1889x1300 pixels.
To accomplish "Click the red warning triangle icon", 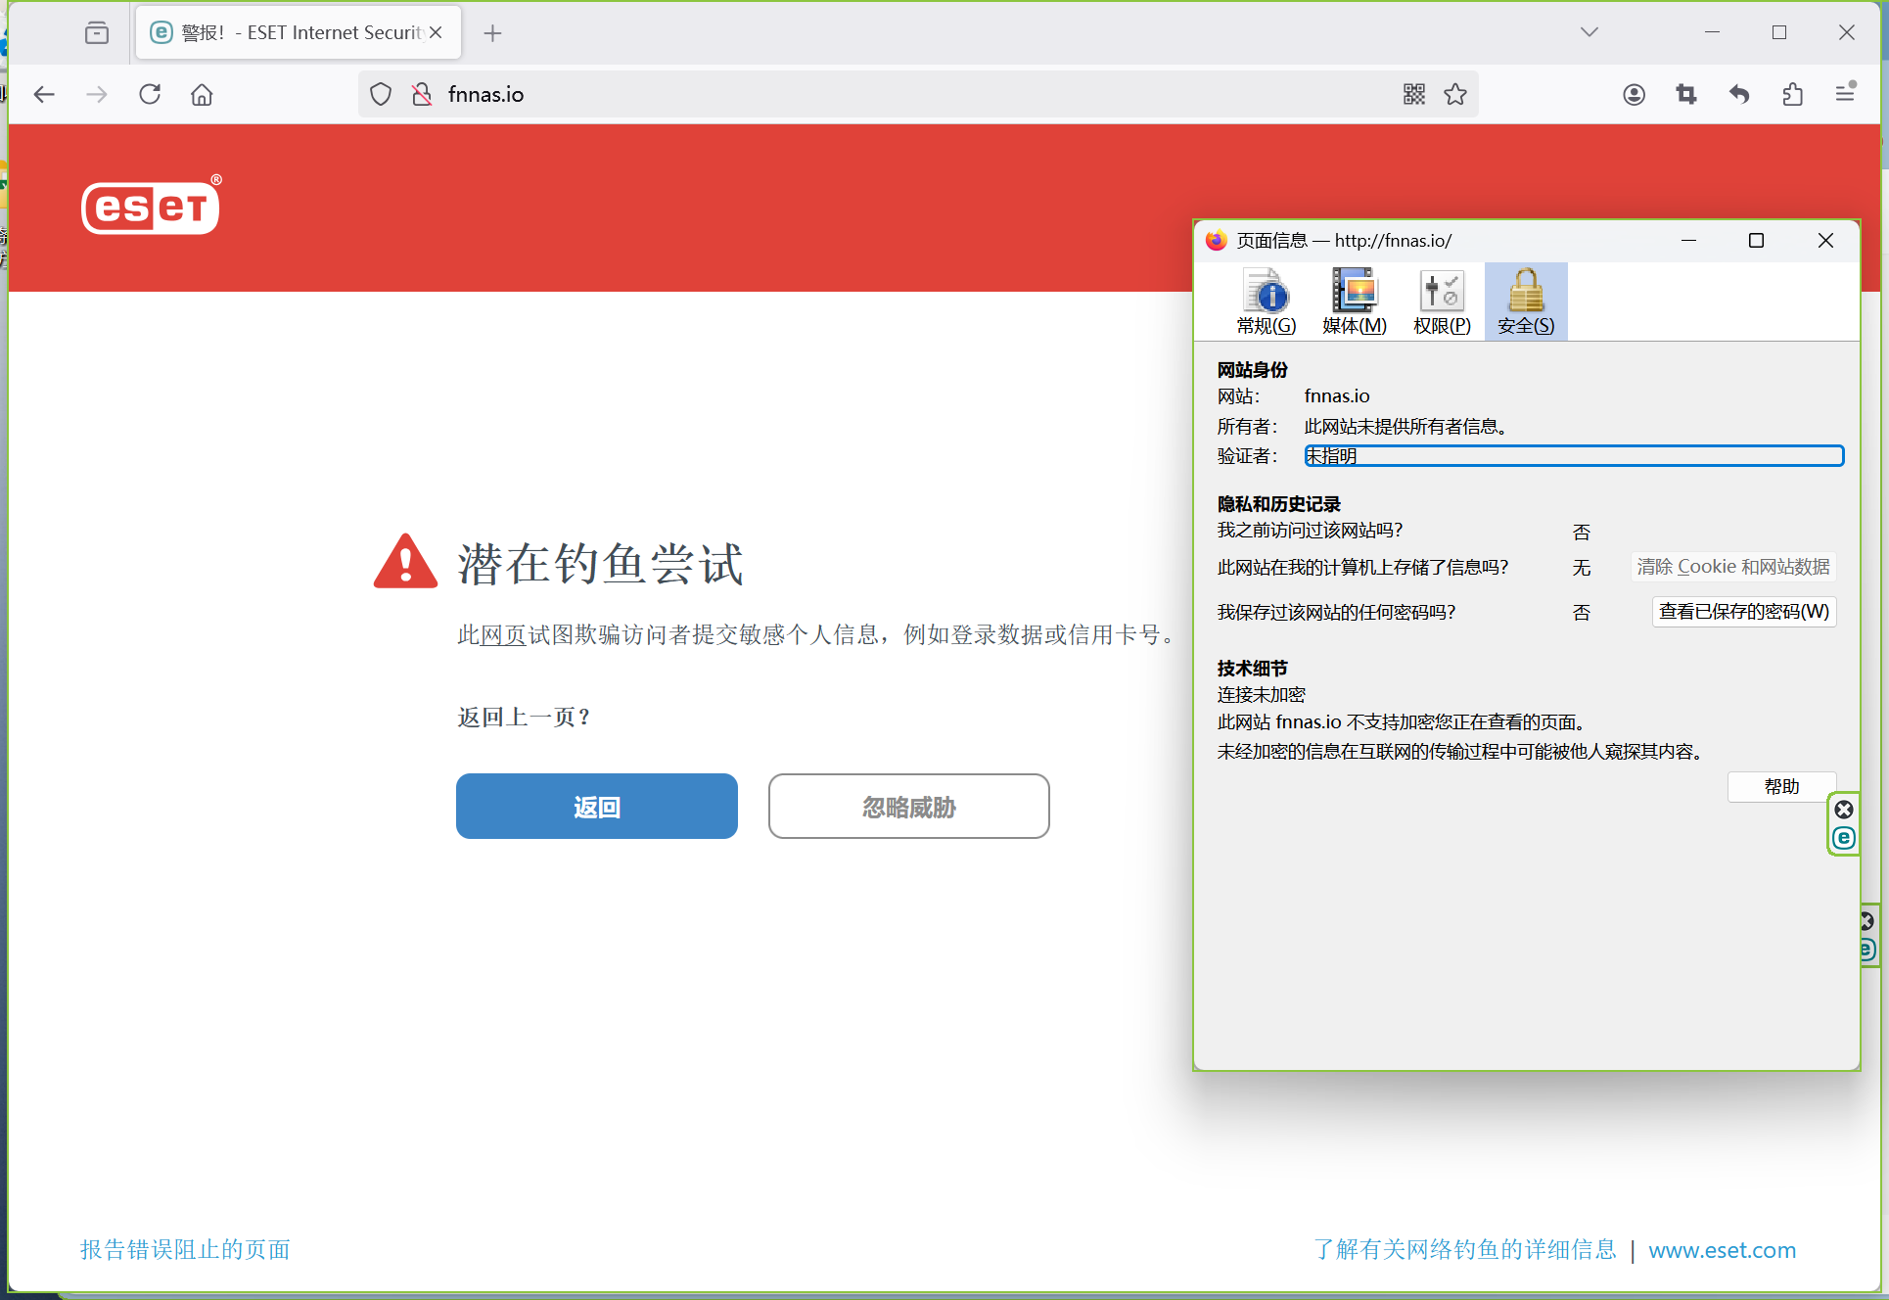I will (x=405, y=561).
